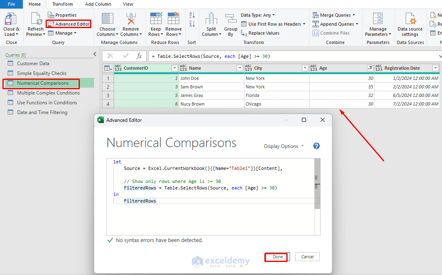
Task: Open Display Options dropdown
Action: pos(284,146)
